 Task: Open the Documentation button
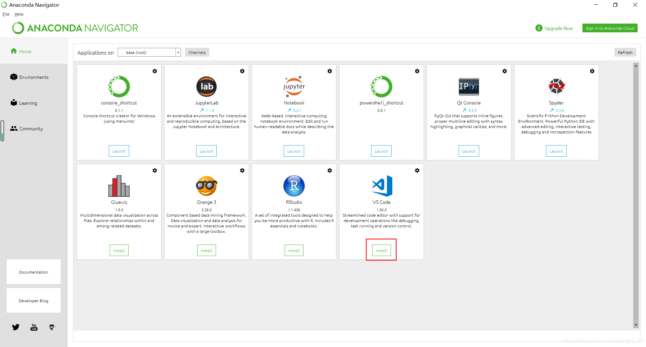click(34, 272)
